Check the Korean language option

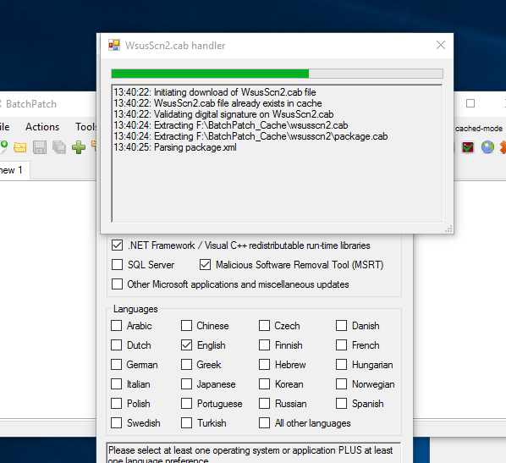(264, 384)
